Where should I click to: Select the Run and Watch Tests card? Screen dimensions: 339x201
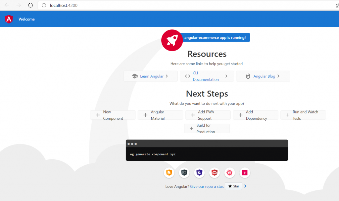click(x=303, y=115)
